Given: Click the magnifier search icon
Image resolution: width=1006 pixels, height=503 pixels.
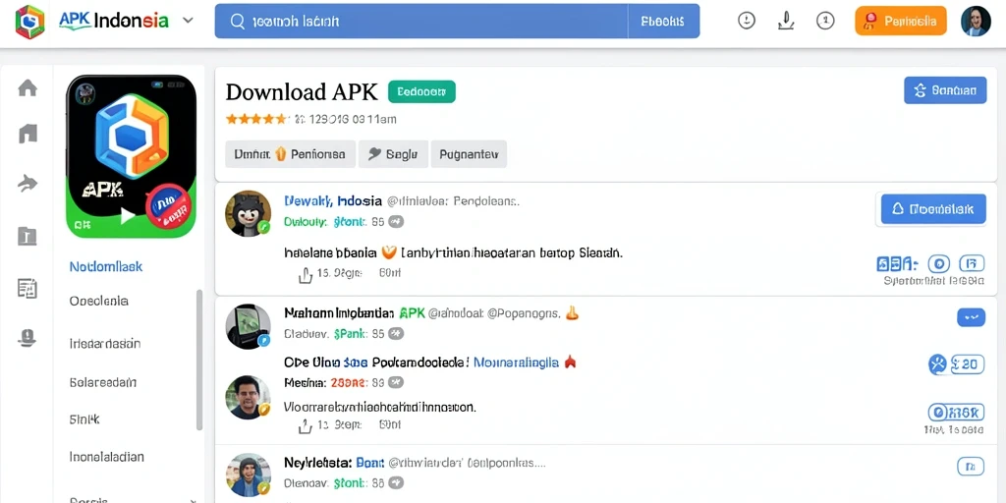Looking at the screenshot, I should [x=237, y=22].
